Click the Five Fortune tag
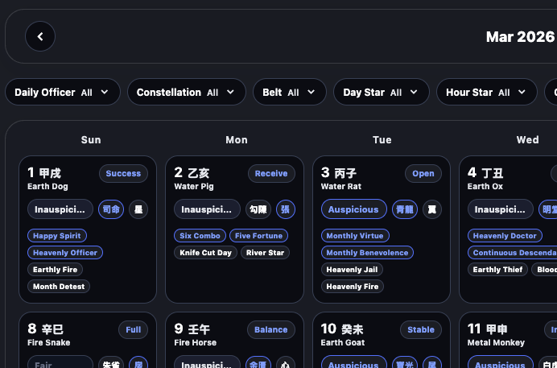Image resolution: width=557 pixels, height=368 pixels. [258, 235]
